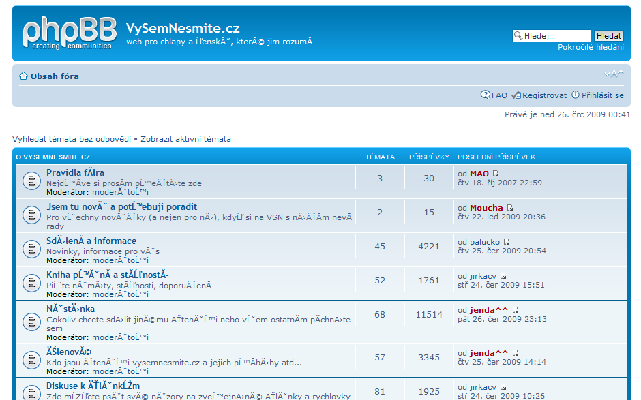The image size is (641, 400).
Task: Click forum icon beside Diskuse k článkům
Action: [31, 393]
